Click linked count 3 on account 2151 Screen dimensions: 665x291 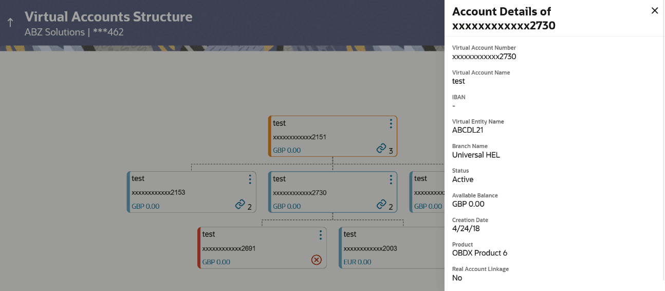click(x=391, y=151)
